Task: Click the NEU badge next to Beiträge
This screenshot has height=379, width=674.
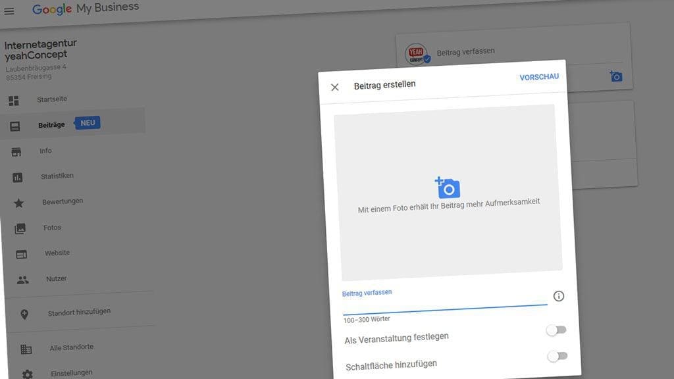Action: click(88, 123)
